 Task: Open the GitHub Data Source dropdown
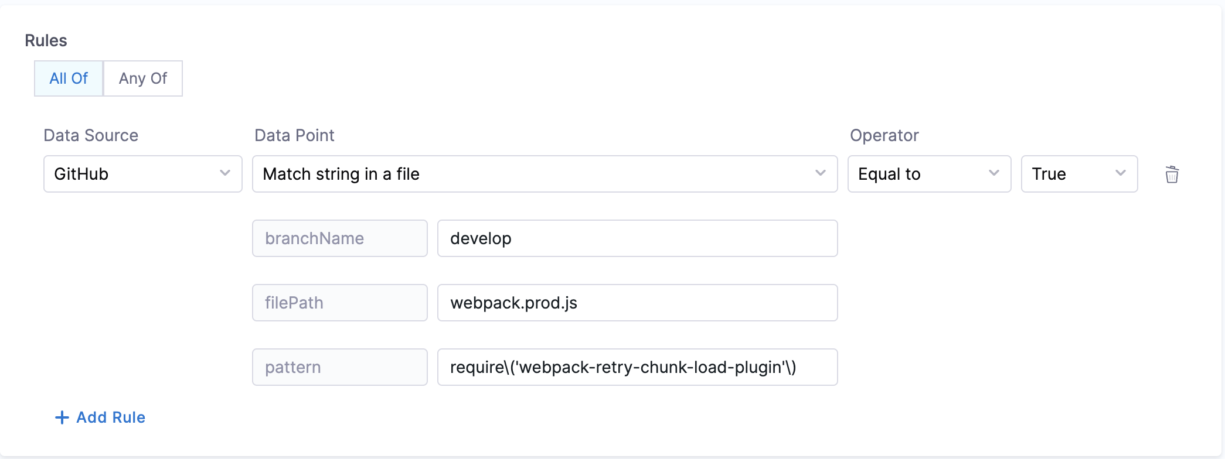[142, 174]
